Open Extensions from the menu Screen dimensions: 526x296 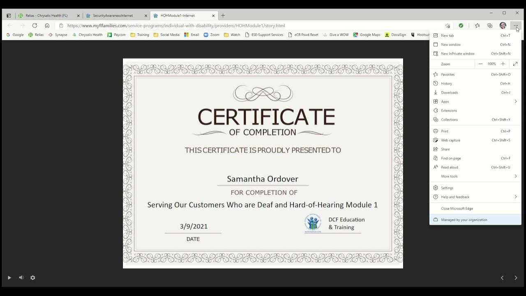point(475,111)
